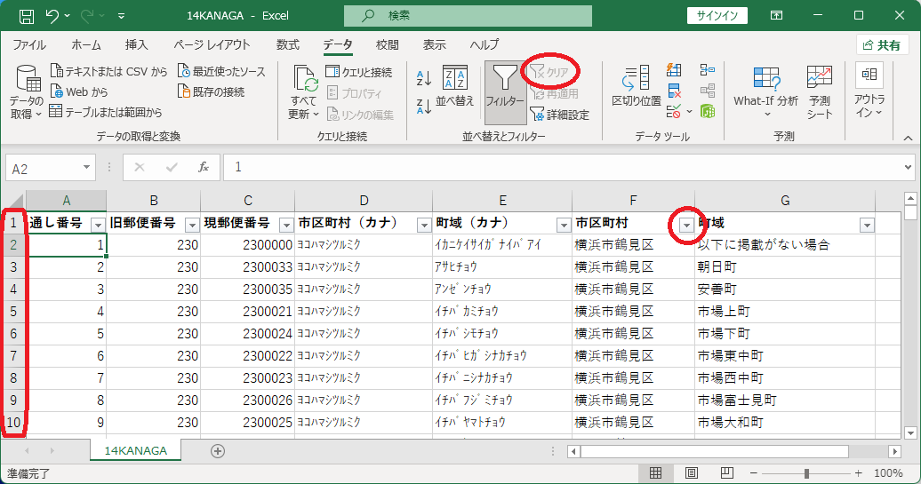Click the Flash Fill icon
Viewport: 921px width, 484px height.
click(674, 70)
